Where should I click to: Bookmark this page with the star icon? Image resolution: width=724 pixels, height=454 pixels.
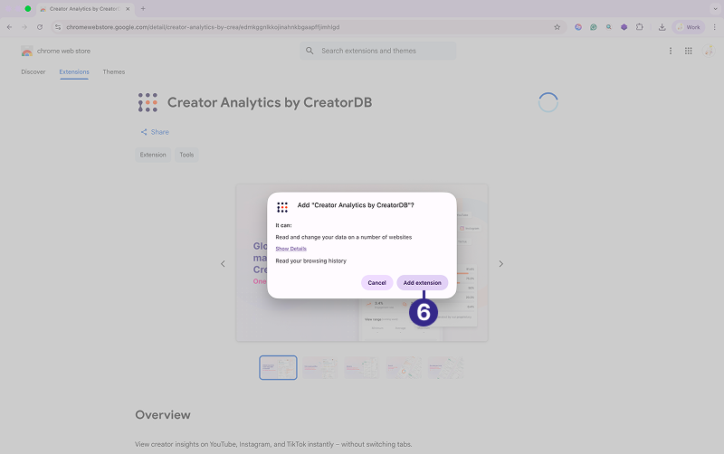click(x=557, y=27)
